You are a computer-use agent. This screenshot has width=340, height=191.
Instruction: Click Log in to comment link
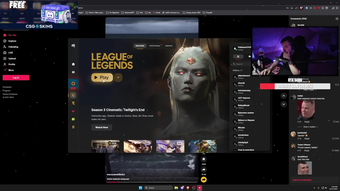(302, 180)
